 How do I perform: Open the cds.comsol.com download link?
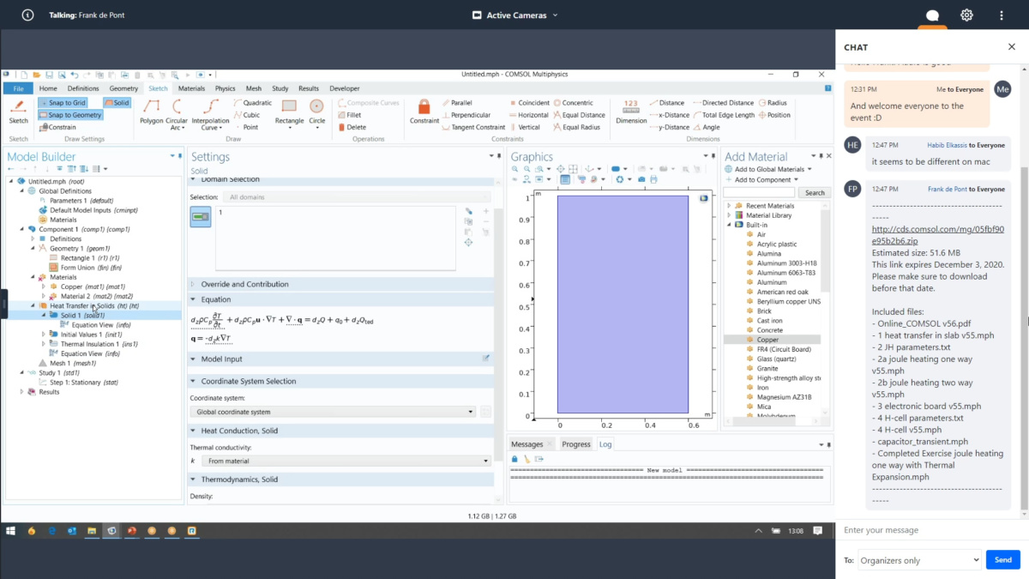coord(938,235)
